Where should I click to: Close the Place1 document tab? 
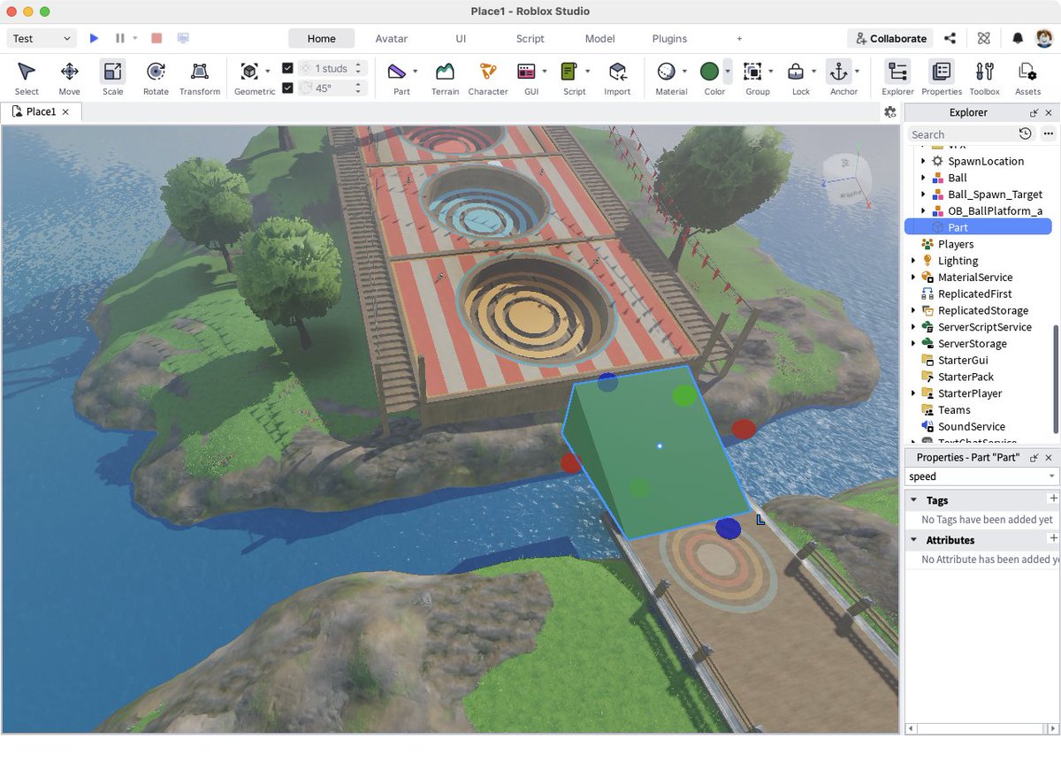(65, 112)
